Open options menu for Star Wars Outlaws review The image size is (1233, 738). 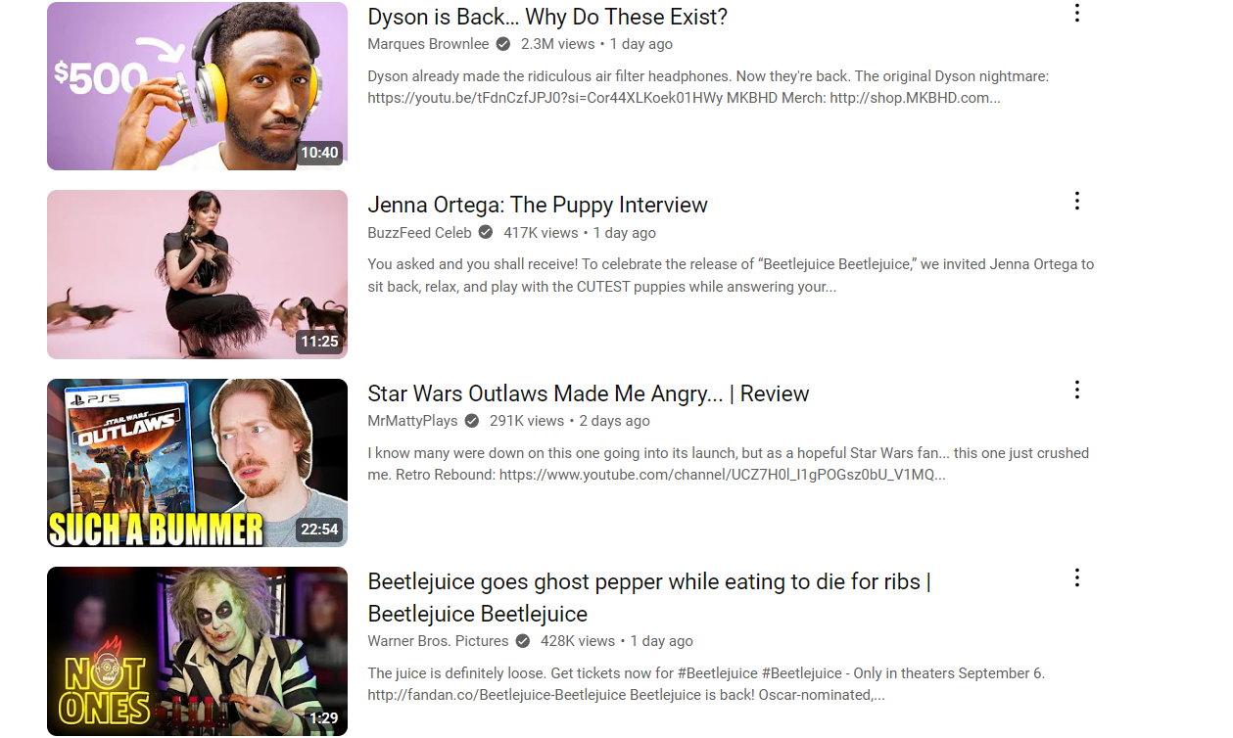click(1077, 390)
